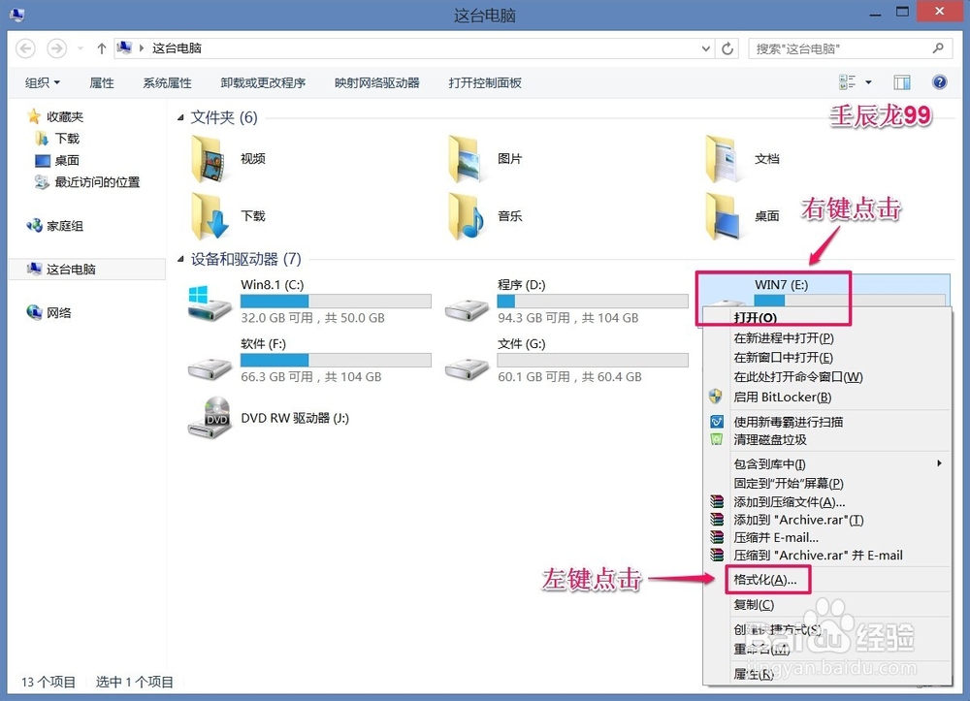This screenshot has width=970, height=701.
Task: Choose 固定到"开始"屏幕(P)
Action: click(789, 484)
